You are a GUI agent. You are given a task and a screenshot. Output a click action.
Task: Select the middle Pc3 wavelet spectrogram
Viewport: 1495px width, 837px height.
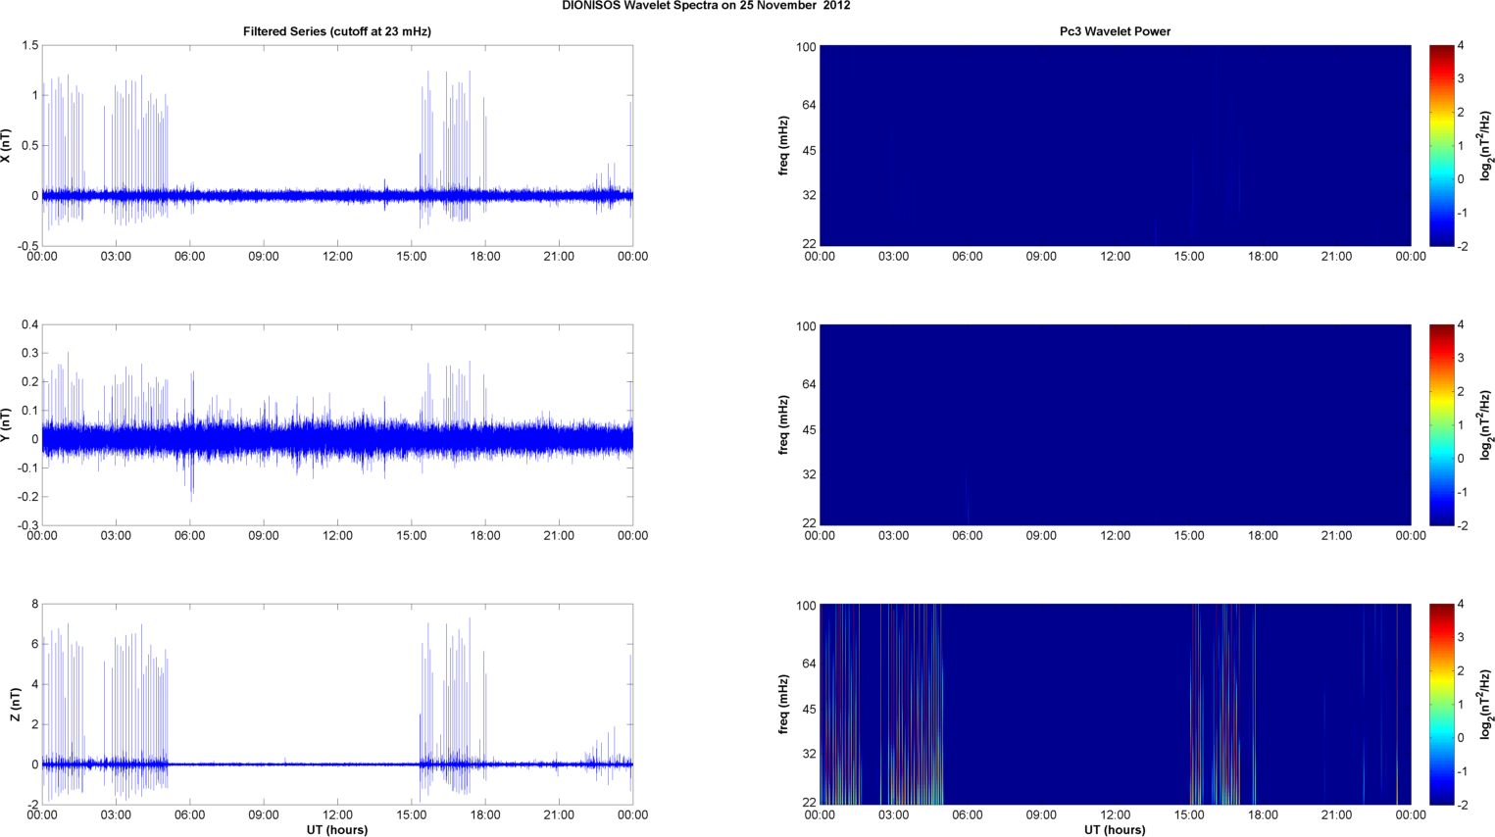[x=1115, y=425]
